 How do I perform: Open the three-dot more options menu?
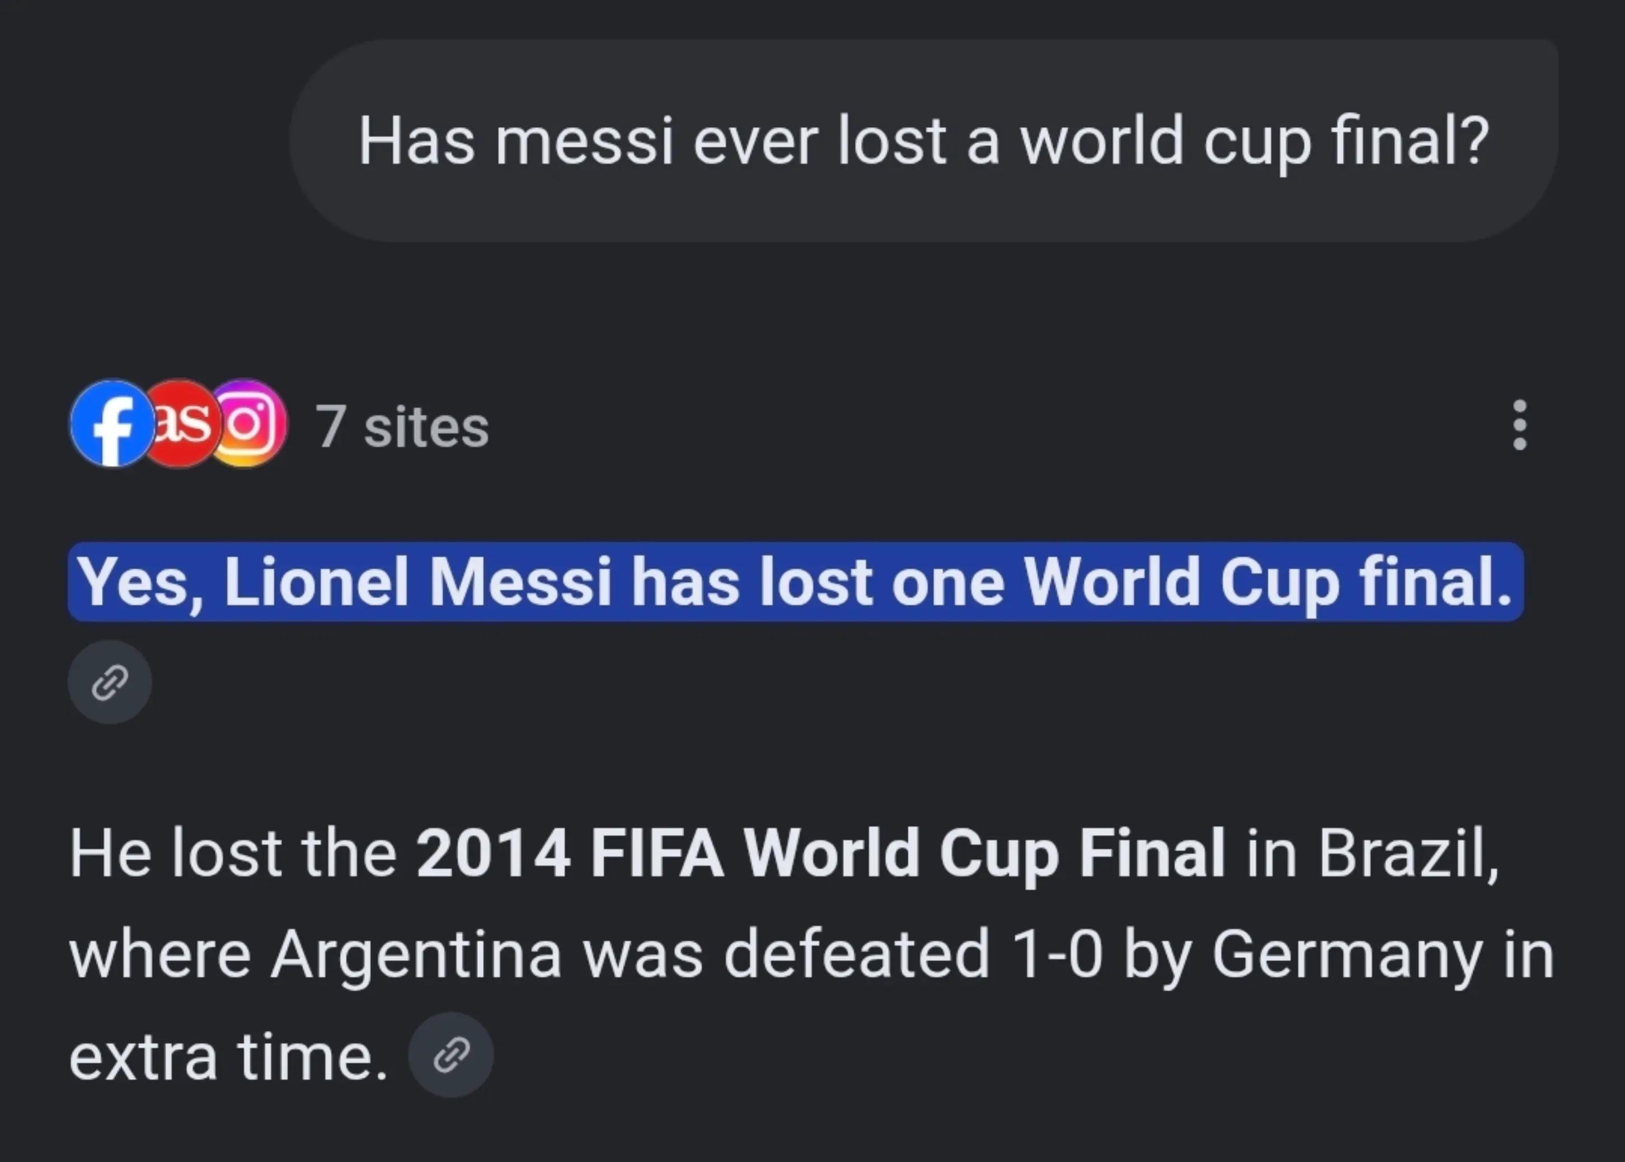(x=1520, y=425)
